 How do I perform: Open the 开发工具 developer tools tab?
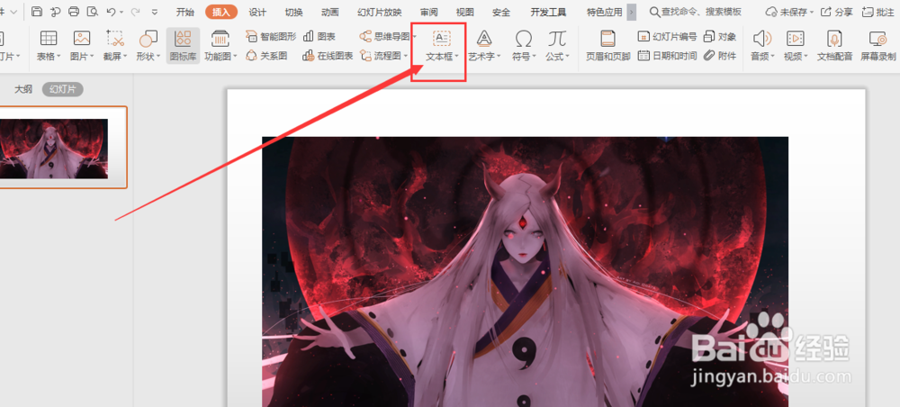click(x=548, y=12)
